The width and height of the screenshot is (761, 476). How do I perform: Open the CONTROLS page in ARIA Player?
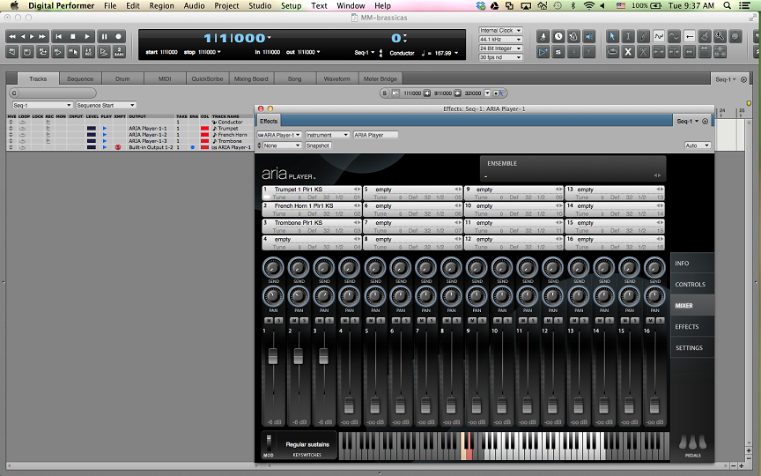tap(692, 284)
